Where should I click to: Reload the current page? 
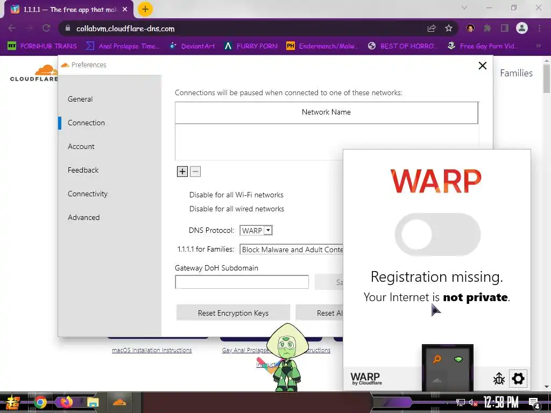(46, 28)
